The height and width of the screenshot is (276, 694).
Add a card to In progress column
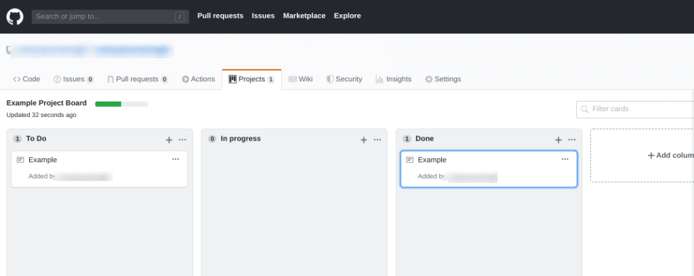363,139
